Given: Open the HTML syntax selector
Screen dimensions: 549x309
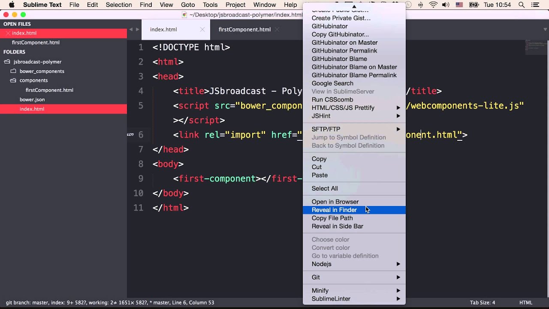Looking at the screenshot, I should (x=526, y=303).
